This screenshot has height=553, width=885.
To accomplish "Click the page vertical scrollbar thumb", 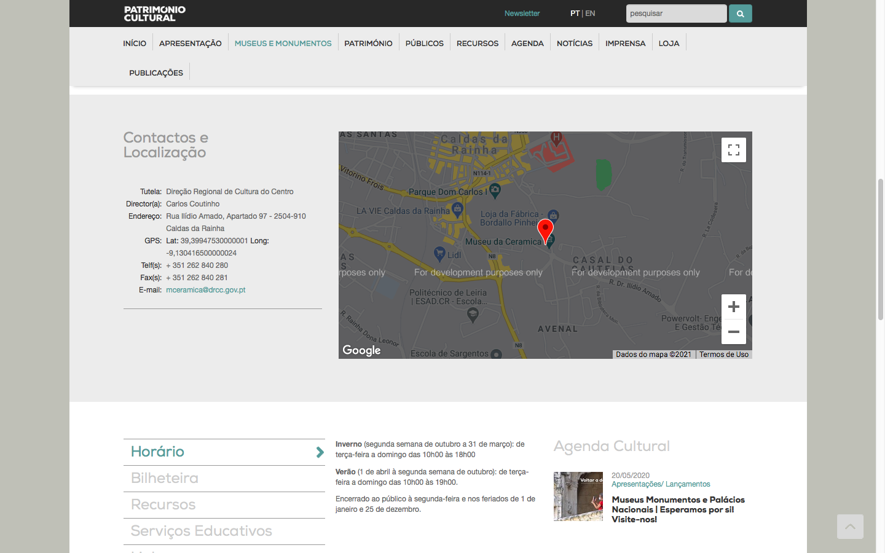I will (x=880, y=249).
